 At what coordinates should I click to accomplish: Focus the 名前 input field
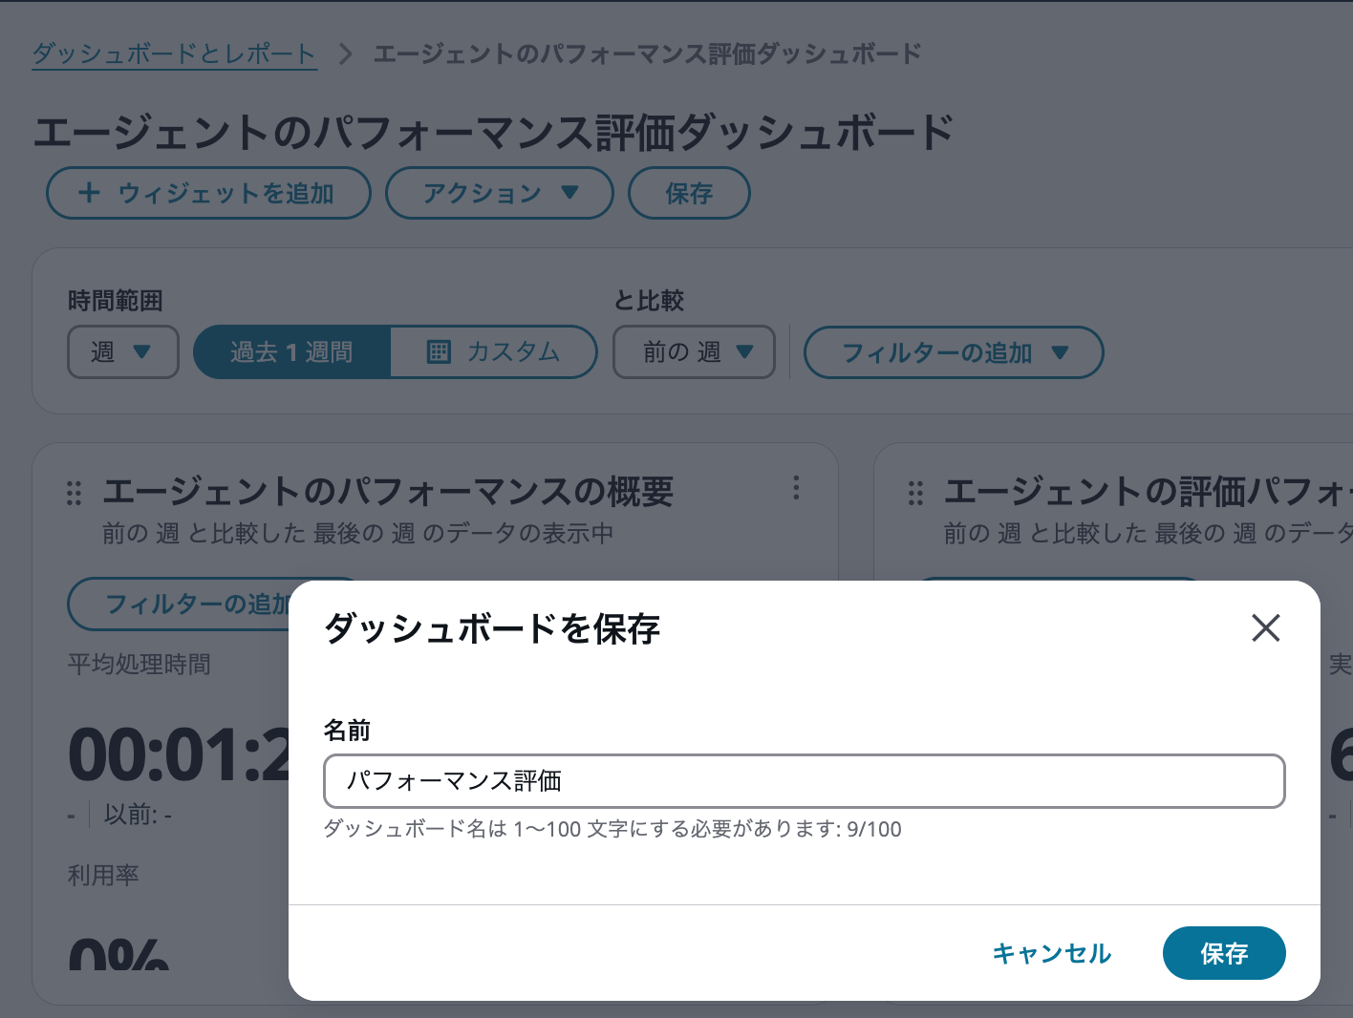point(805,781)
